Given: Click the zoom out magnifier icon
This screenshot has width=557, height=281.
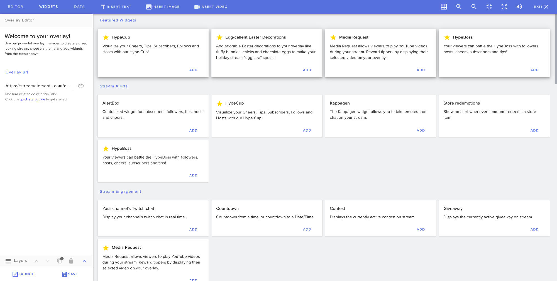Looking at the screenshot, I should (x=474, y=7).
